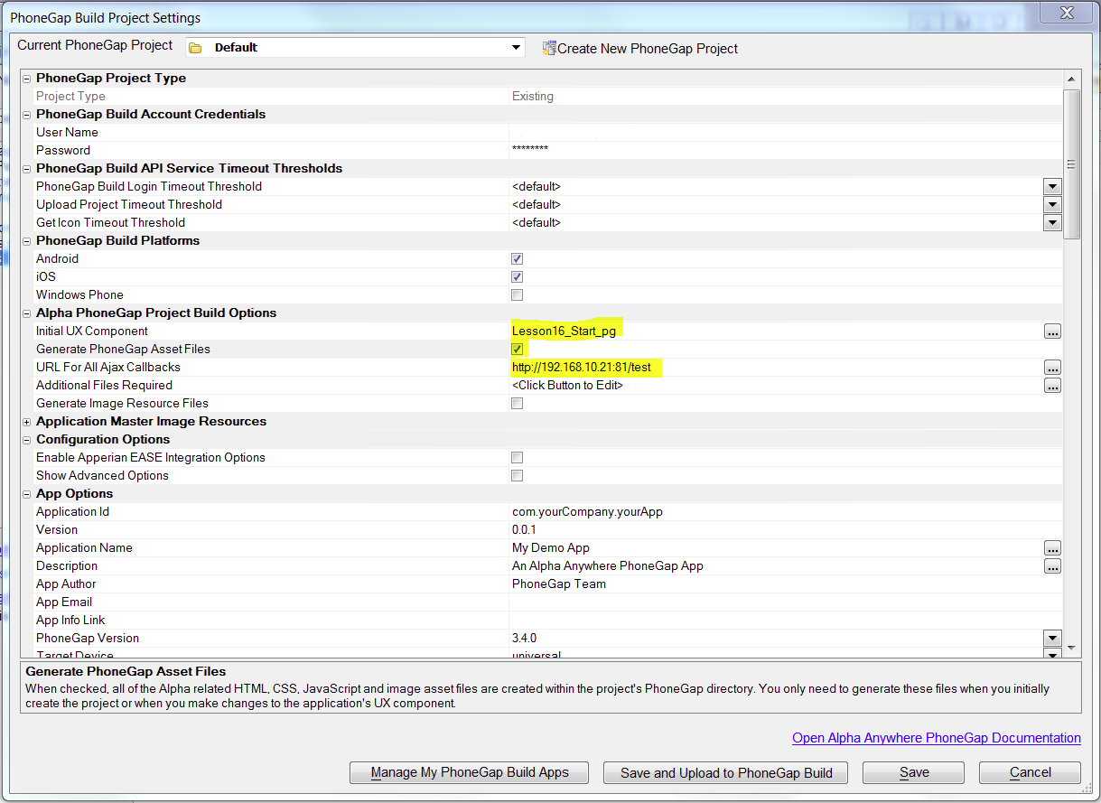
Task: Click the Lesson16_Start_pg value
Action: [x=564, y=331]
